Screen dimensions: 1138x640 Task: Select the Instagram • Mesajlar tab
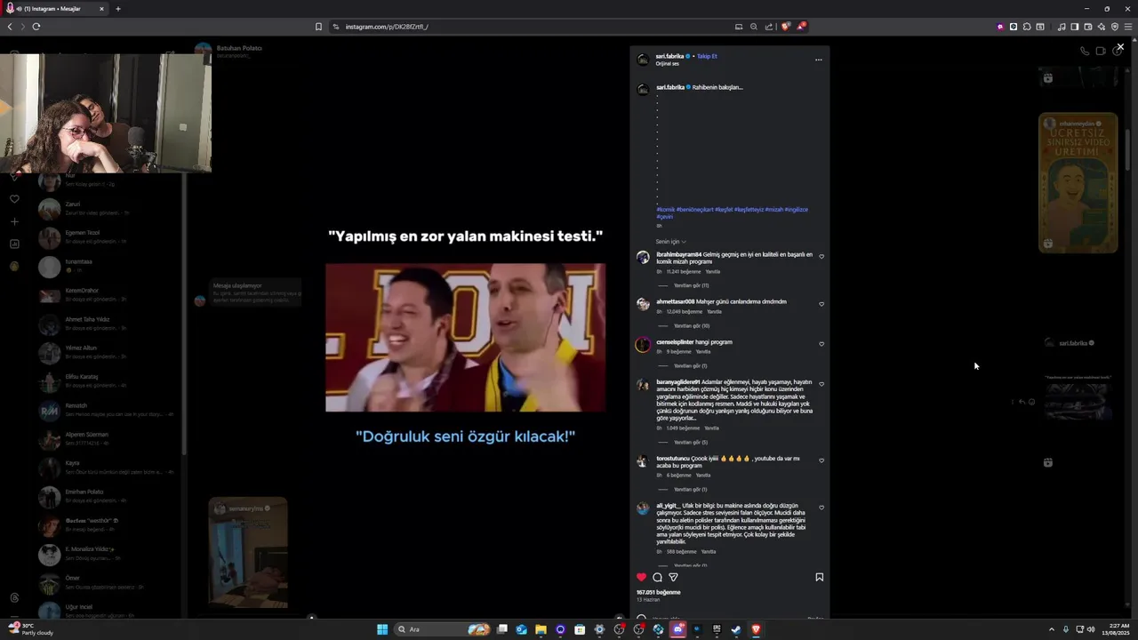55,9
